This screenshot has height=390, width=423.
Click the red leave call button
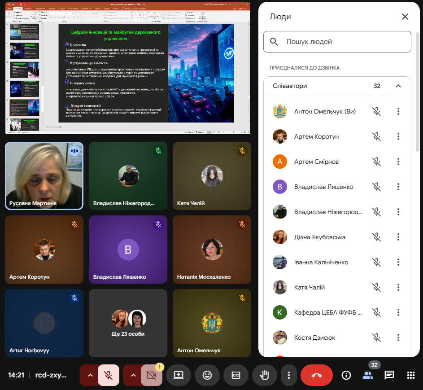click(317, 375)
